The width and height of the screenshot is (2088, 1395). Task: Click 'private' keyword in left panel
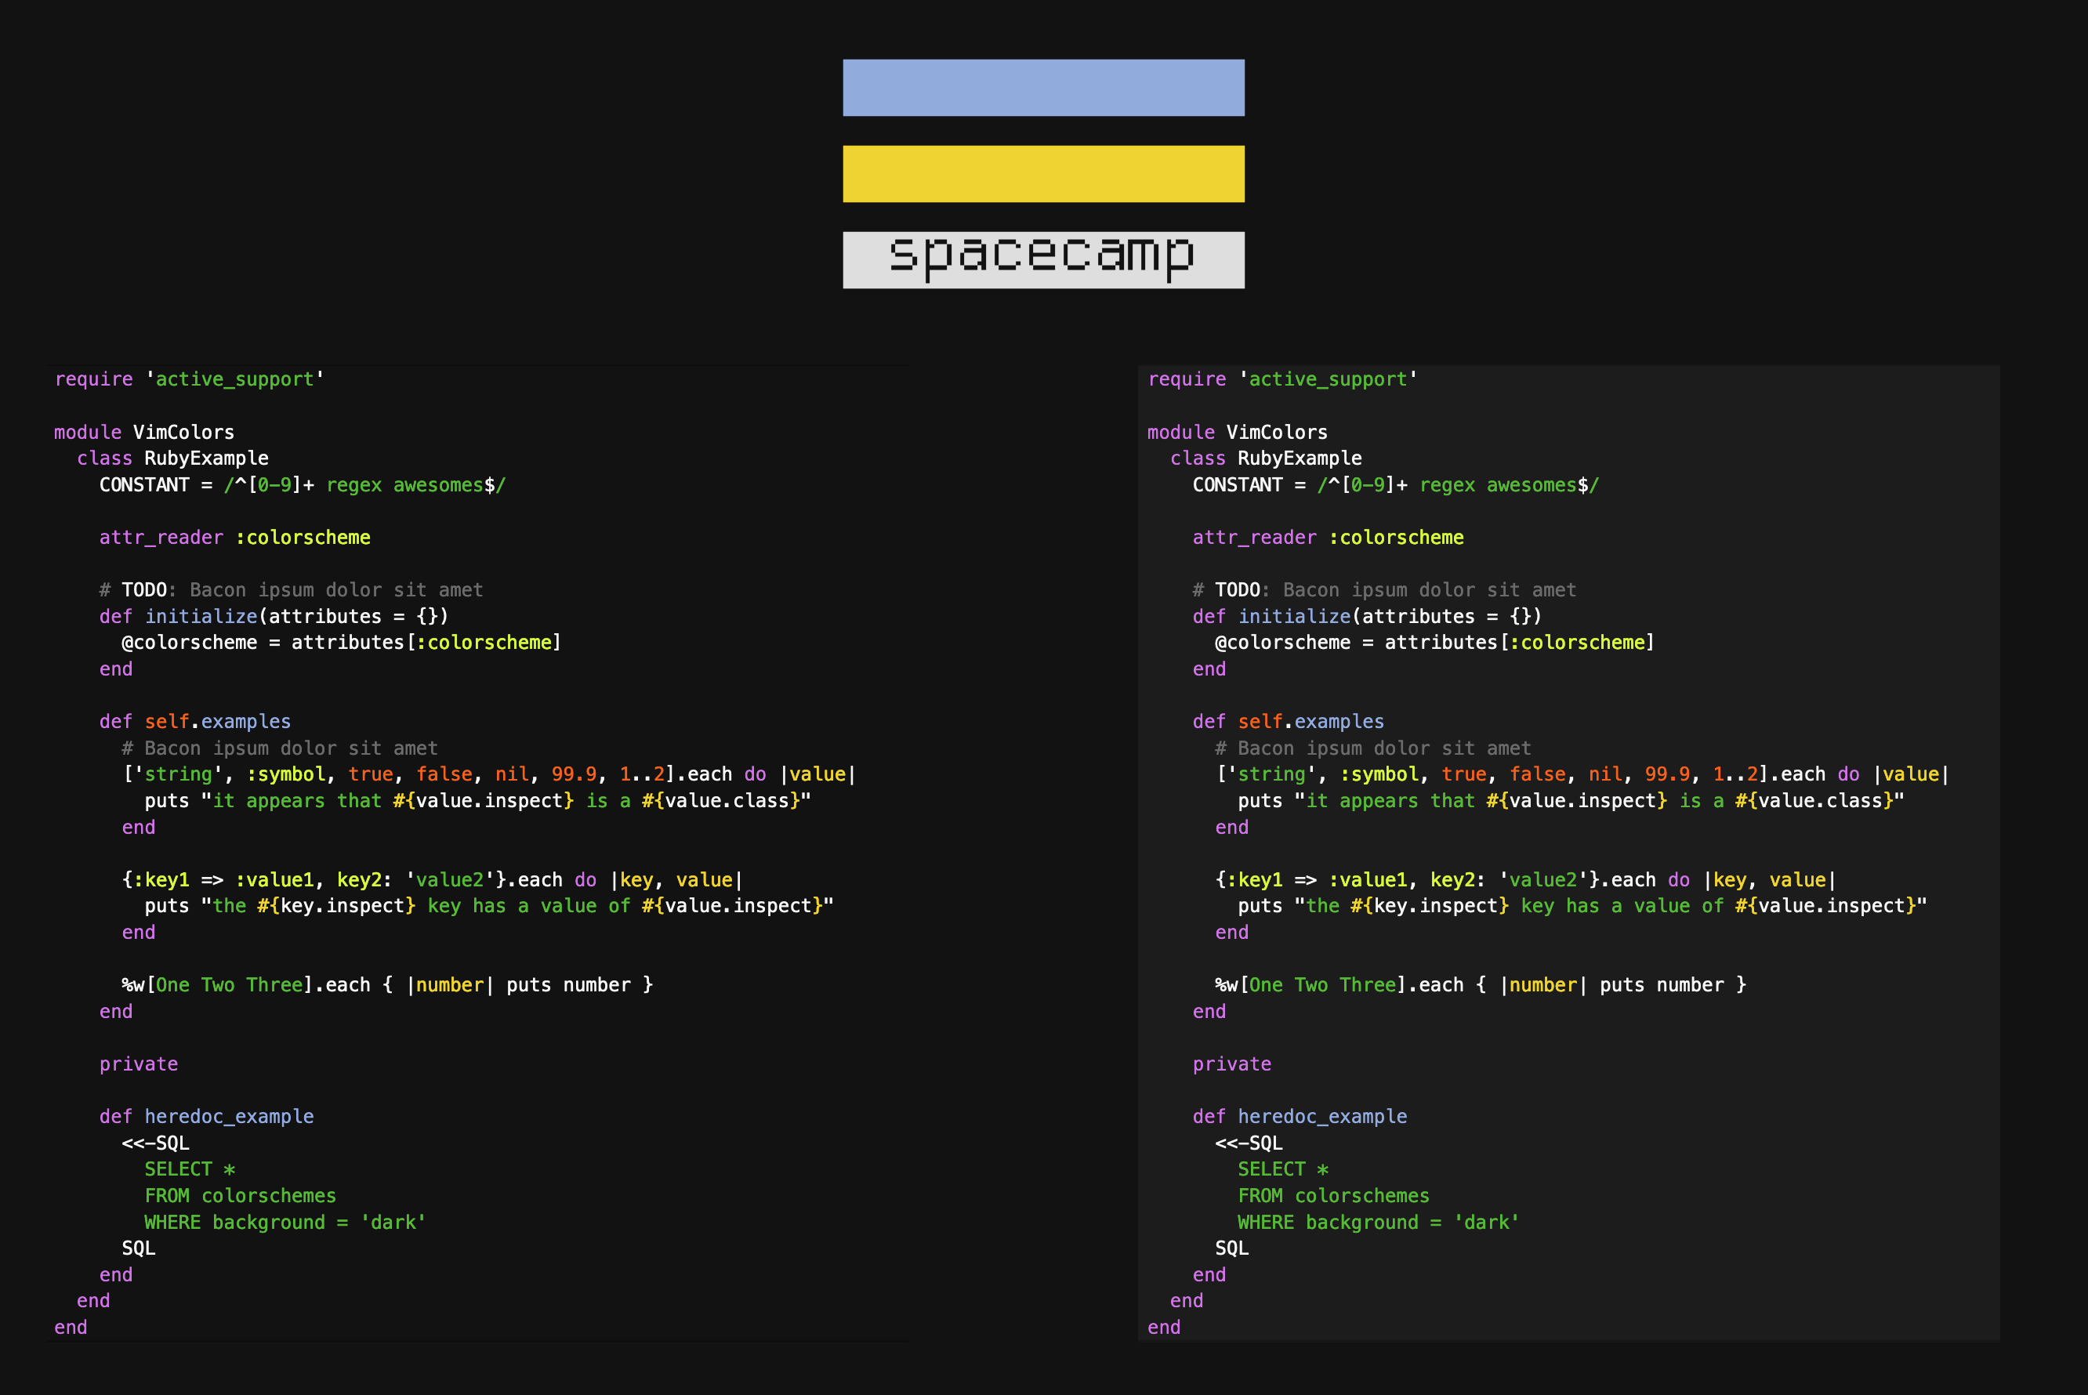click(138, 1064)
